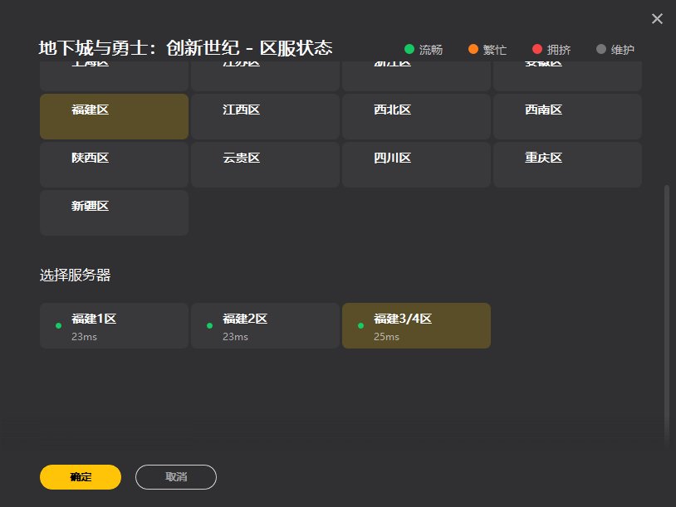This screenshot has height=507, width=676.
Task: Choose the 云贵区 region
Action: [x=265, y=164]
